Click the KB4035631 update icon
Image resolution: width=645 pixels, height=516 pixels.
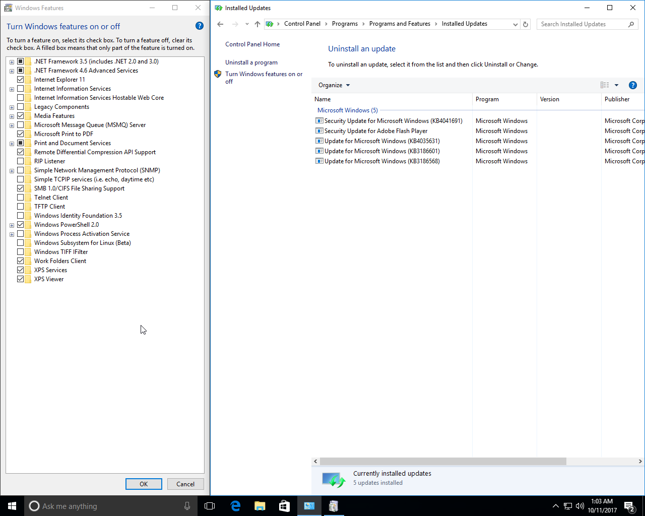click(x=319, y=141)
